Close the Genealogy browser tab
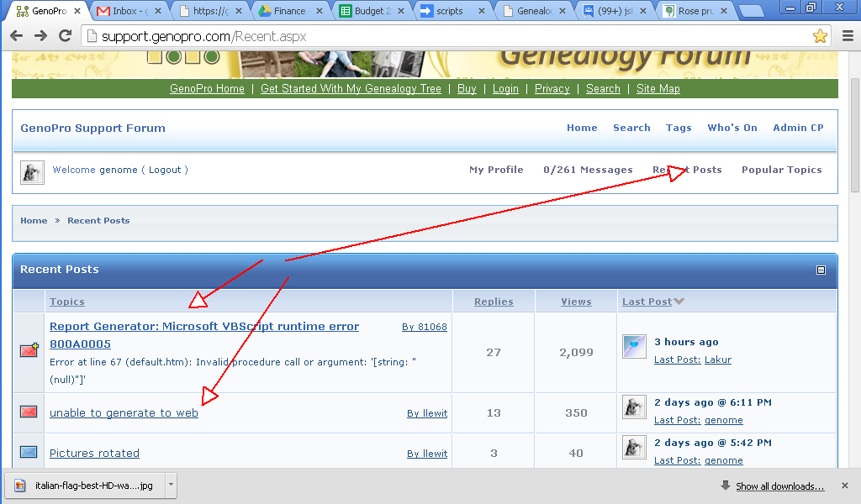Viewport: 861px width, 504px height. coord(563,11)
